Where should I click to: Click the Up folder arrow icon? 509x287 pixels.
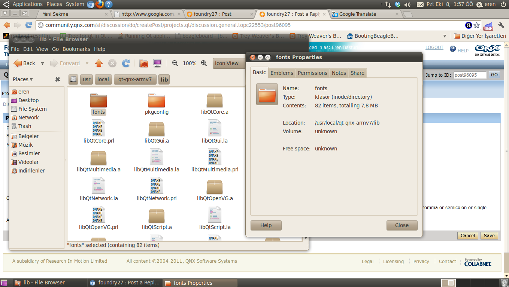coord(99,63)
